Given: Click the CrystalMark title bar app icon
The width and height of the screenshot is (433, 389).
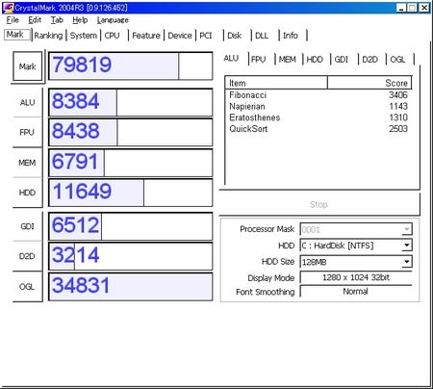Looking at the screenshot, I should (8, 7).
